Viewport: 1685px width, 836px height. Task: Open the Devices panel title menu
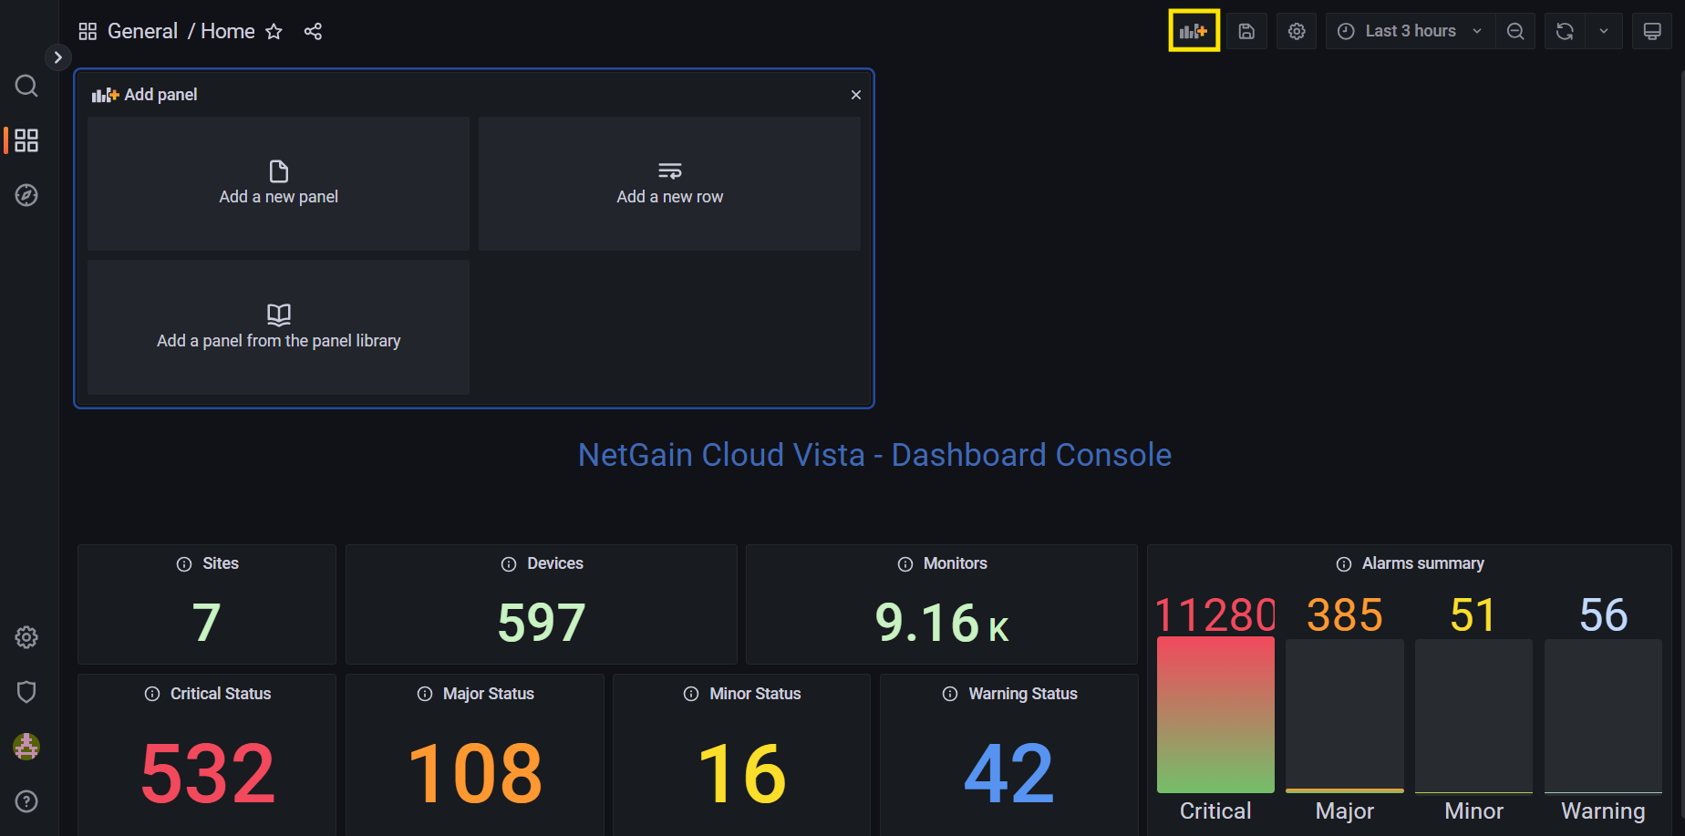click(x=555, y=563)
